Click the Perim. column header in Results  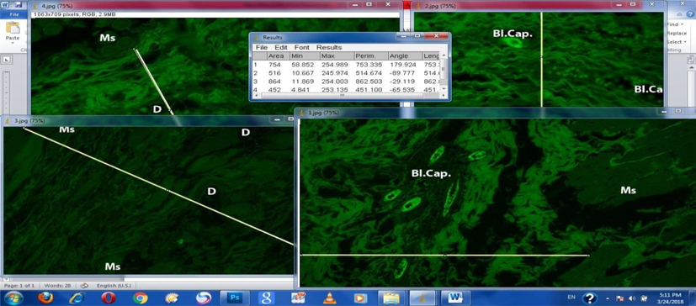[370, 55]
